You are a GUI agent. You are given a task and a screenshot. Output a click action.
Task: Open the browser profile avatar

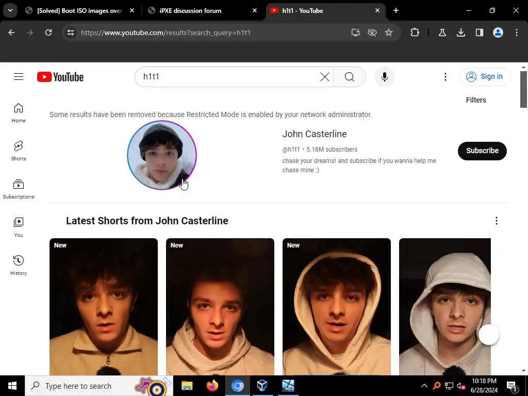tap(498, 32)
